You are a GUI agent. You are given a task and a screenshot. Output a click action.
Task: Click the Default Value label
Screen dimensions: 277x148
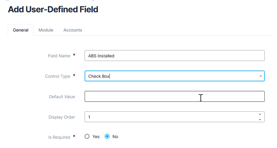62,97
